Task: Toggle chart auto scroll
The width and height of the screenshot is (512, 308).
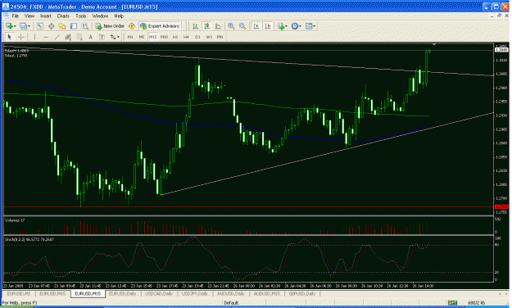Action: (x=256, y=26)
